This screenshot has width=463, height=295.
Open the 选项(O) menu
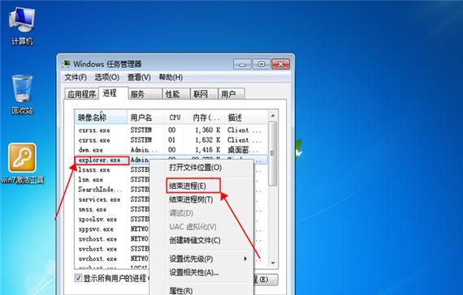107,77
